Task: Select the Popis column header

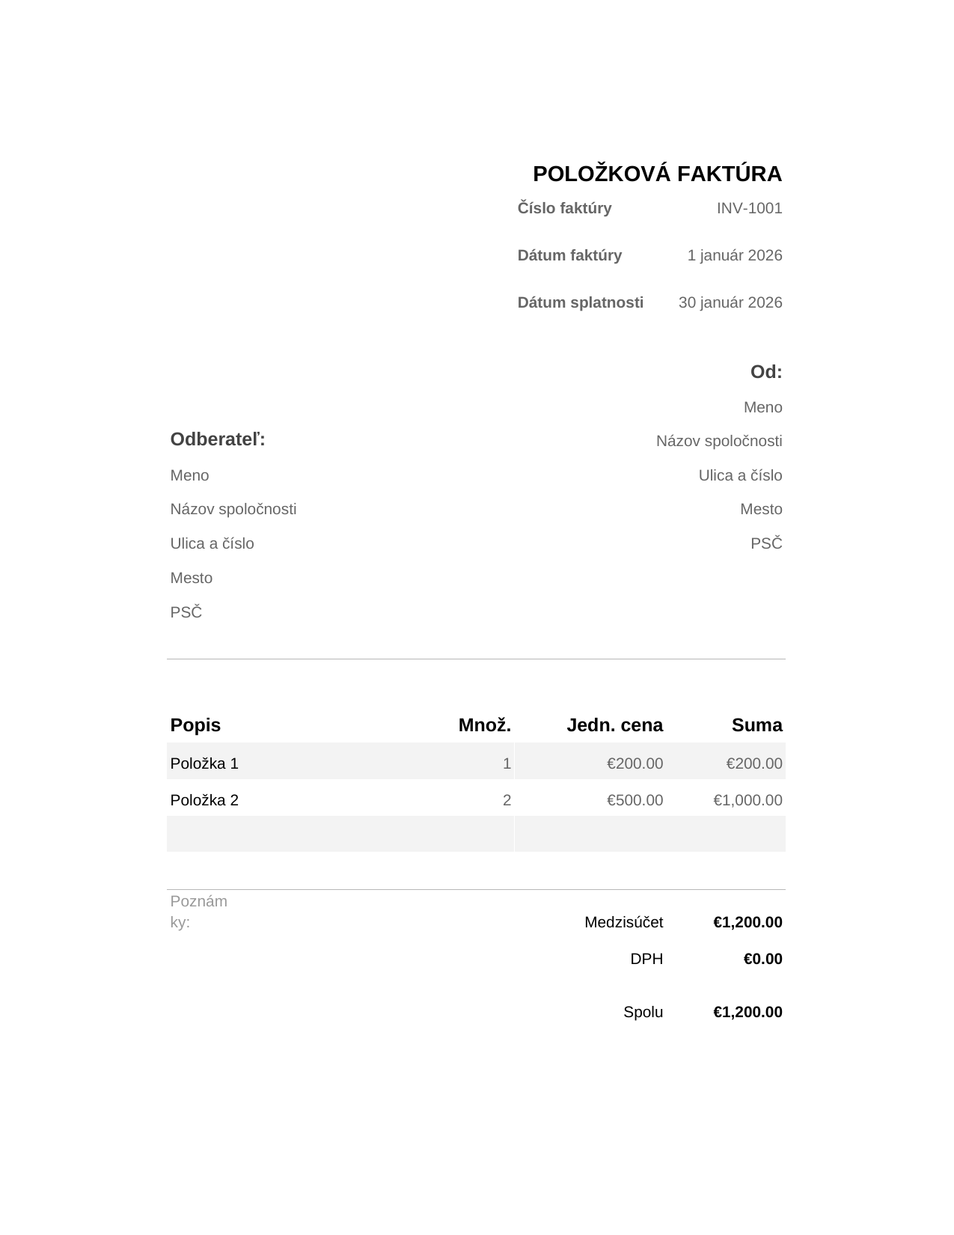Action: pos(195,725)
